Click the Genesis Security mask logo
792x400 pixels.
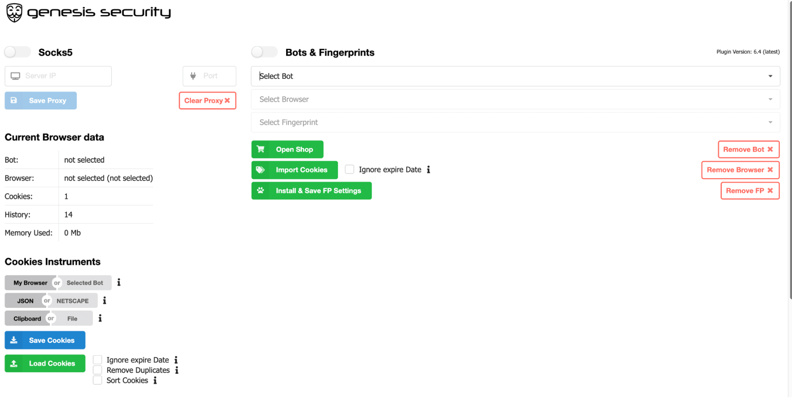click(x=14, y=12)
